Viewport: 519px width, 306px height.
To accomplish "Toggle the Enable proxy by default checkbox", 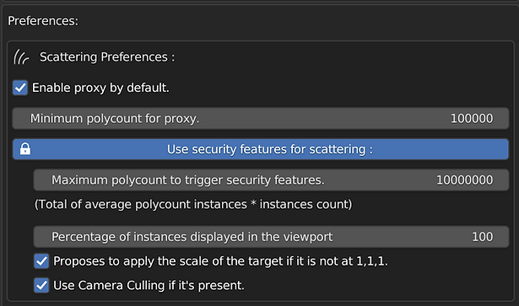I will pyautogui.click(x=20, y=88).
